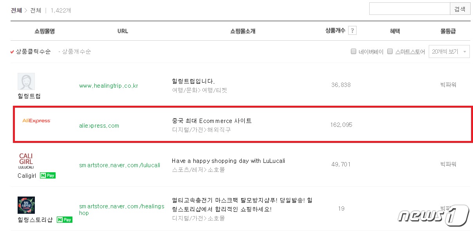Enable the 스마트스토어 checkbox
473x231 pixels.
click(x=390, y=51)
